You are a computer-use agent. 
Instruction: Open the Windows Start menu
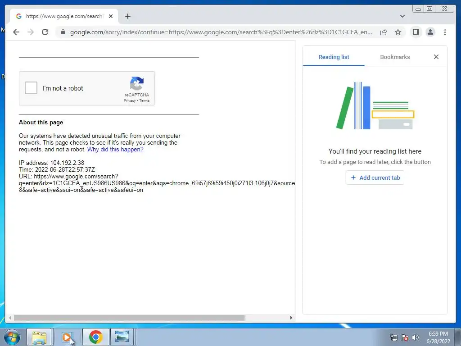[12, 337]
